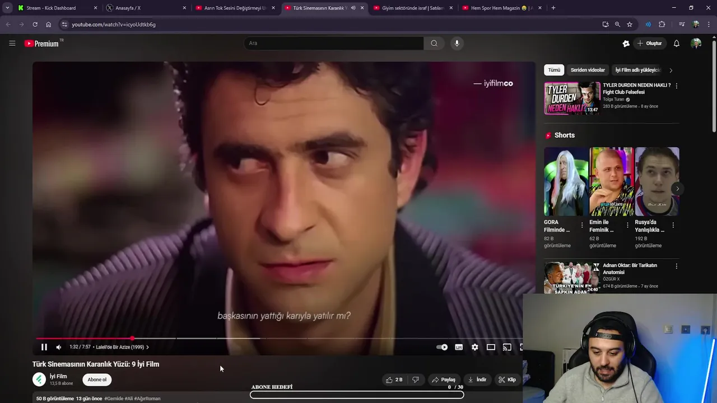
Task: Switch to the Stream - Kick Dashboard tab
Action: coord(57,8)
